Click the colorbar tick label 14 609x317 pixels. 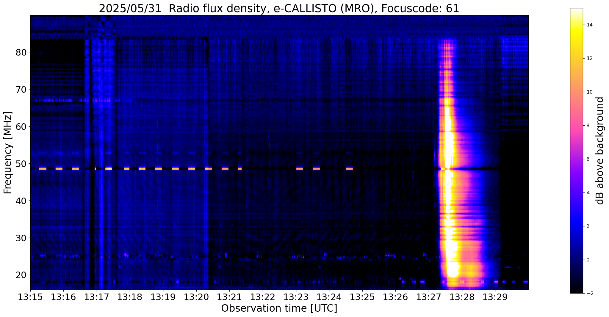coord(589,25)
